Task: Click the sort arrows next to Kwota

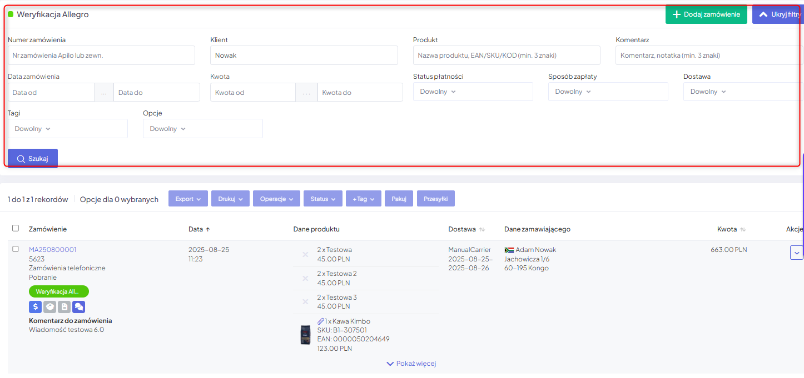Action: (x=743, y=229)
